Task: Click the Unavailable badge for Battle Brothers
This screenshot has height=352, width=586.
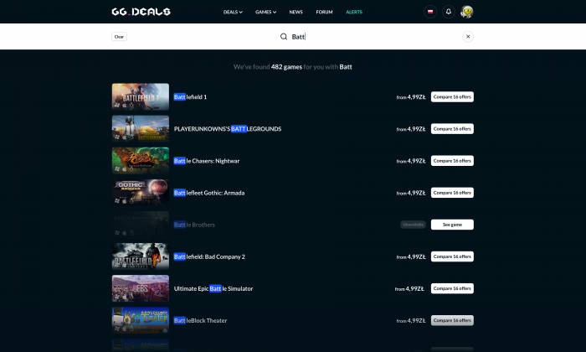Action: [413, 225]
